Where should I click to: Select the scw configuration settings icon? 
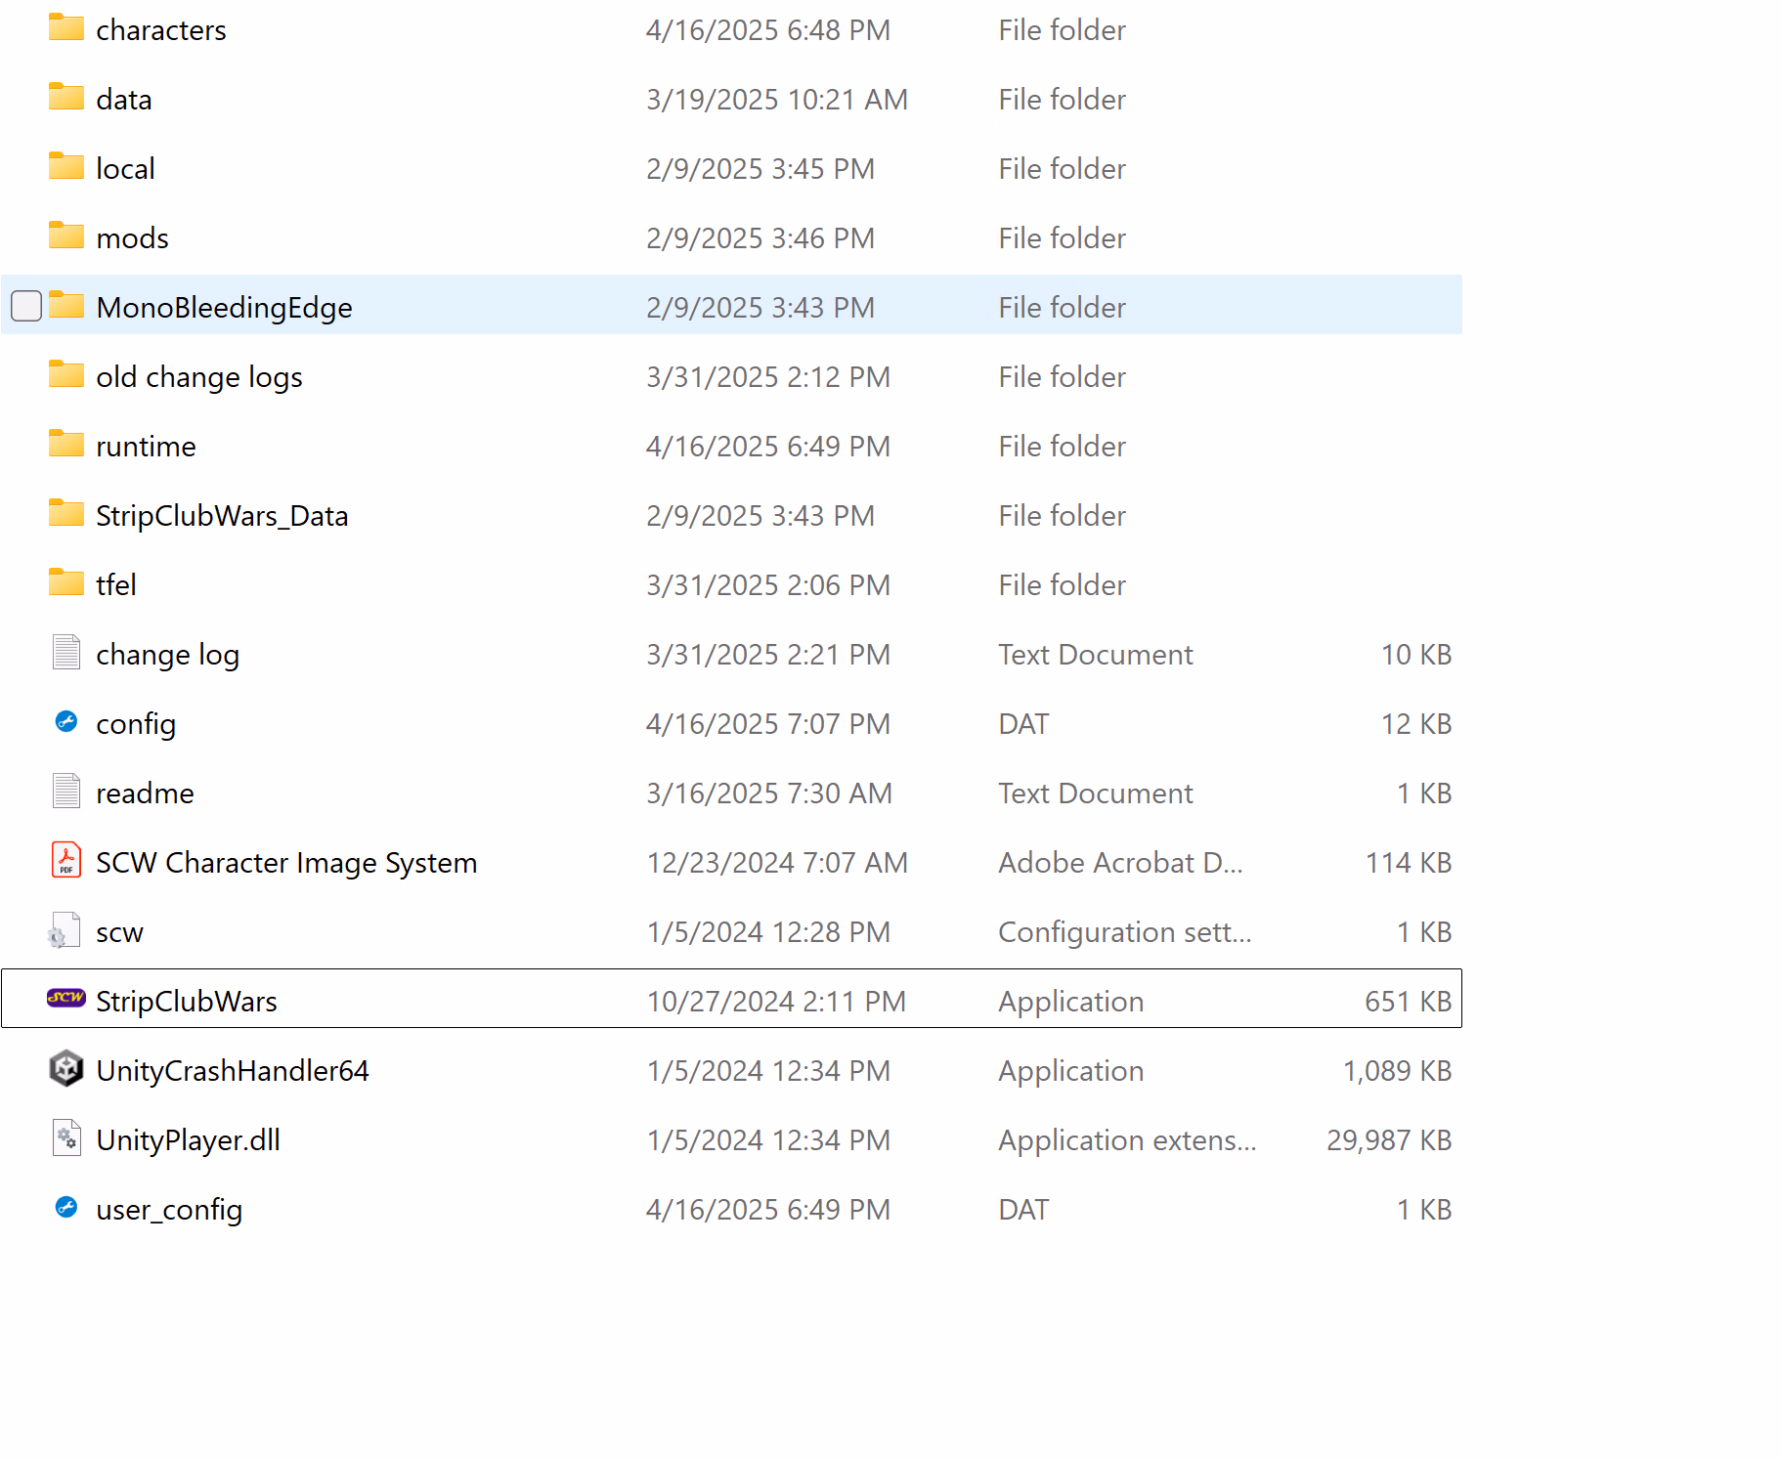pyautogui.click(x=65, y=931)
